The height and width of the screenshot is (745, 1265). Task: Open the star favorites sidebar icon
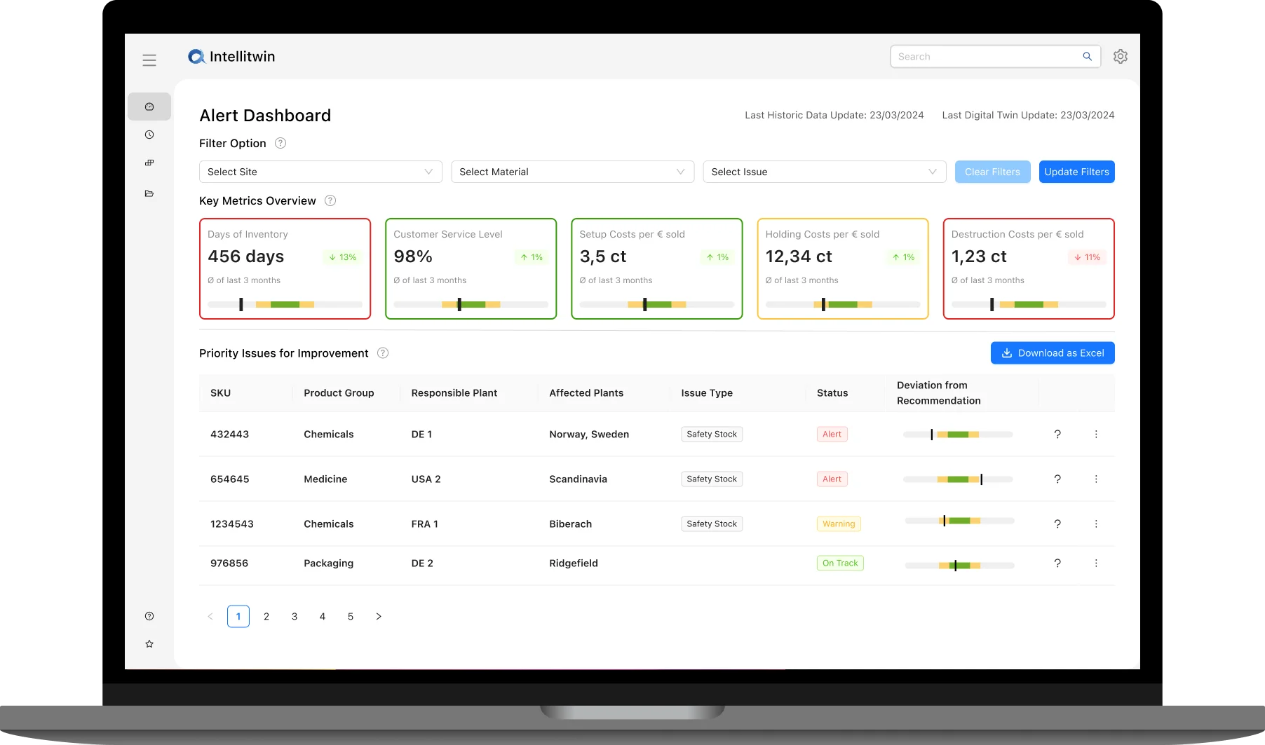pyautogui.click(x=149, y=644)
